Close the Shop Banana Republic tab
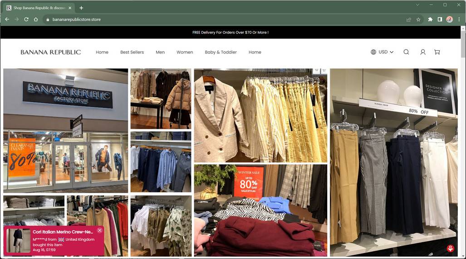Viewport: 466px width, 259px height. tap(70, 8)
